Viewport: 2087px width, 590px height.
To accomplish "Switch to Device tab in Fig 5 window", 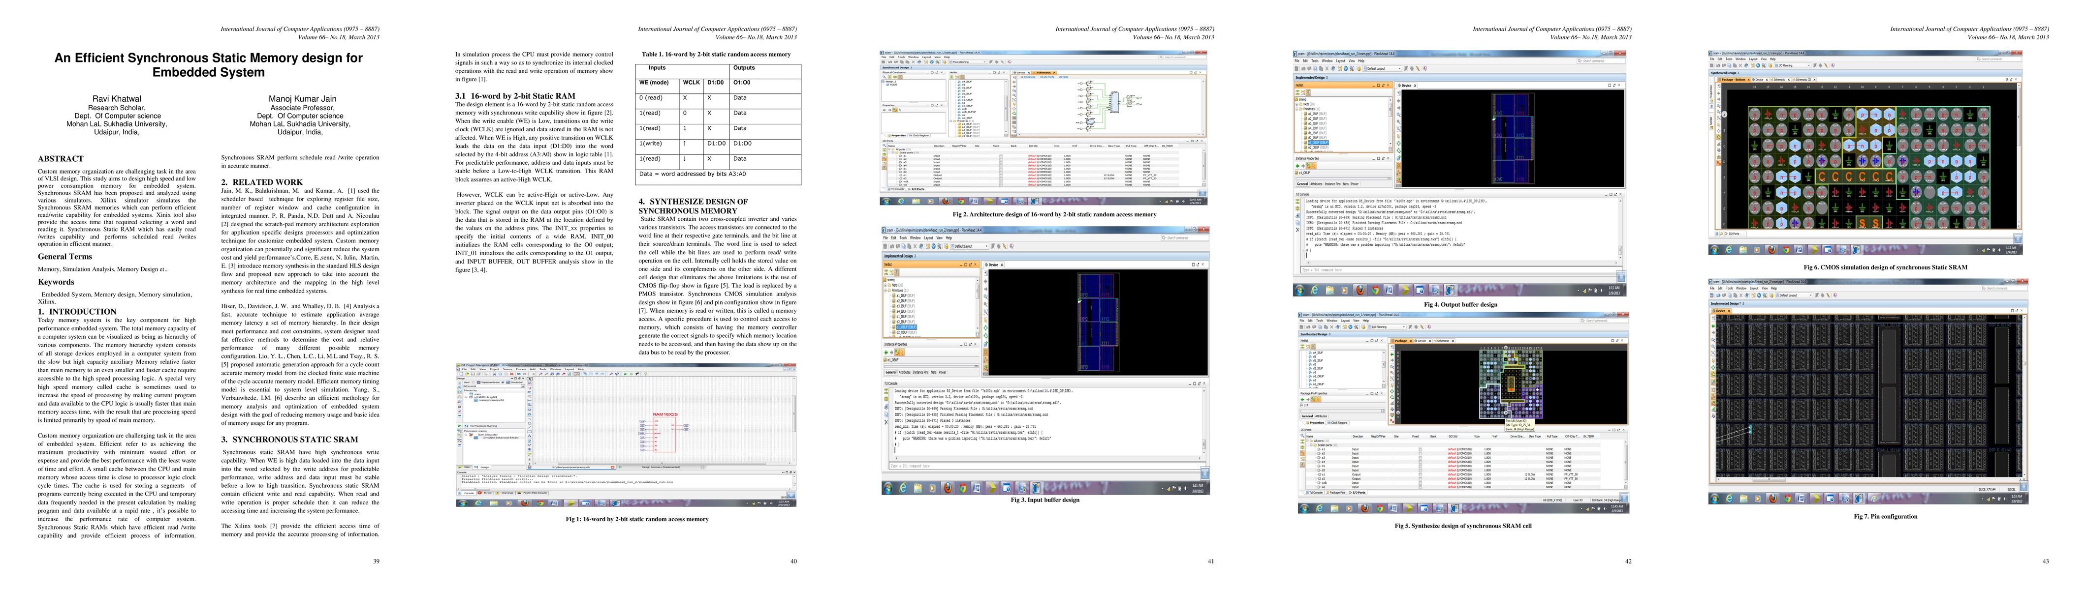I will [x=1422, y=341].
